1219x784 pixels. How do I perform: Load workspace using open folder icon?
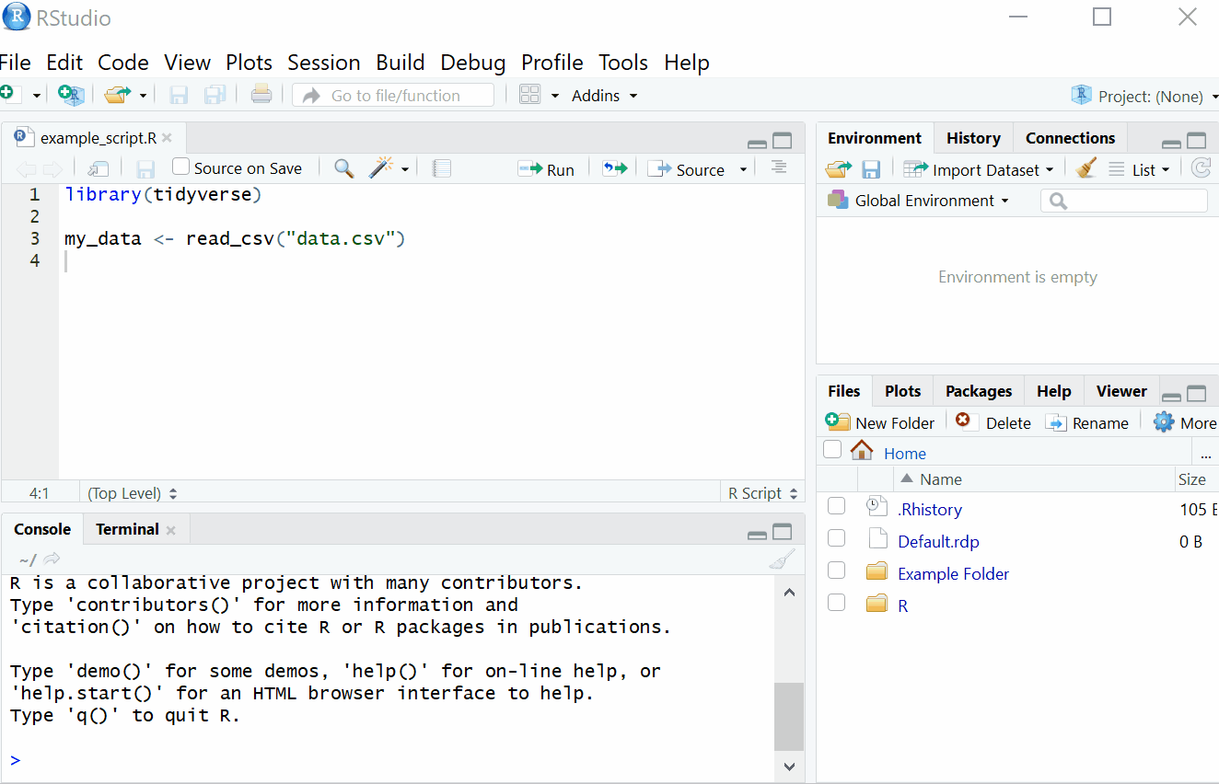click(838, 169)
